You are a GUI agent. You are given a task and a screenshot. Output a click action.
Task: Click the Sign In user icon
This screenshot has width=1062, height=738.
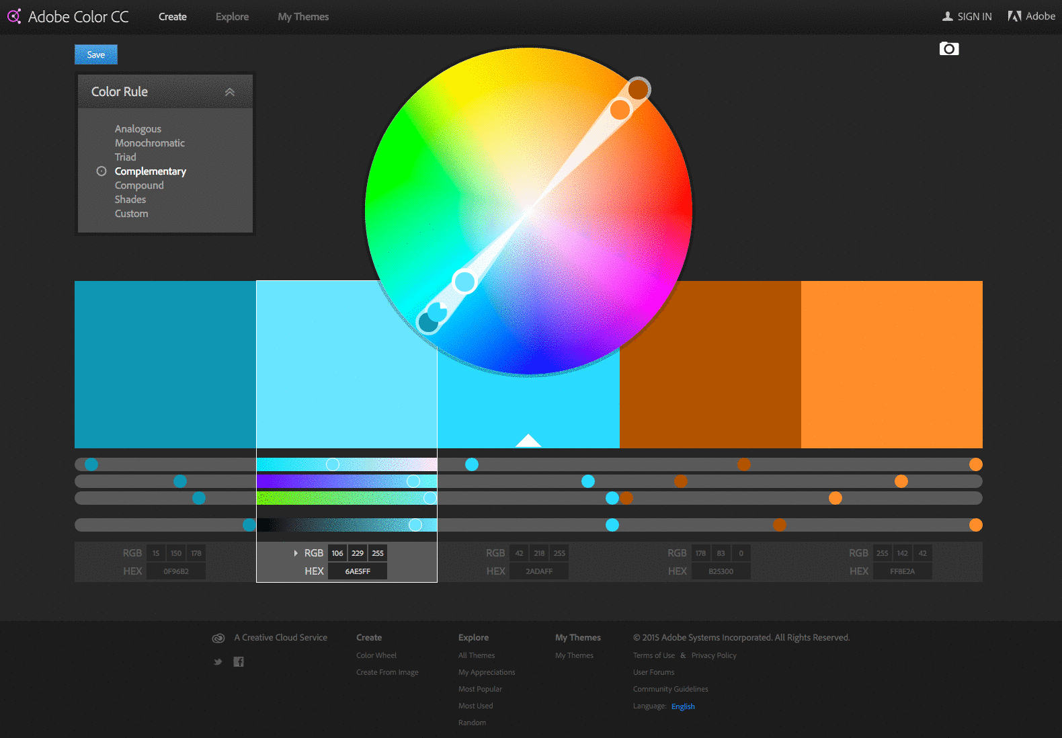pyautogui.click(x=948, y=16)
